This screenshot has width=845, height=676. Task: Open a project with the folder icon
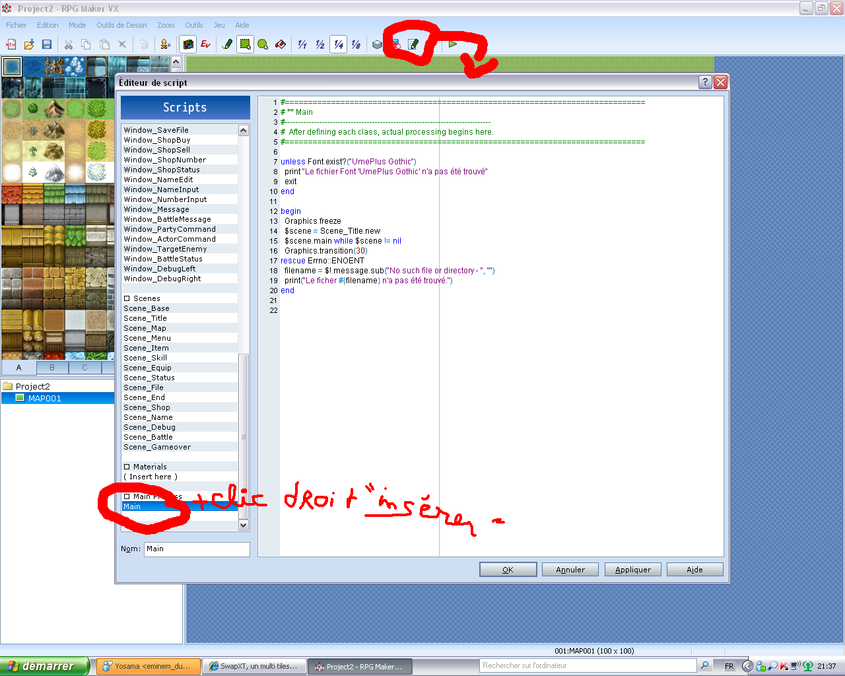coord(29,44)
